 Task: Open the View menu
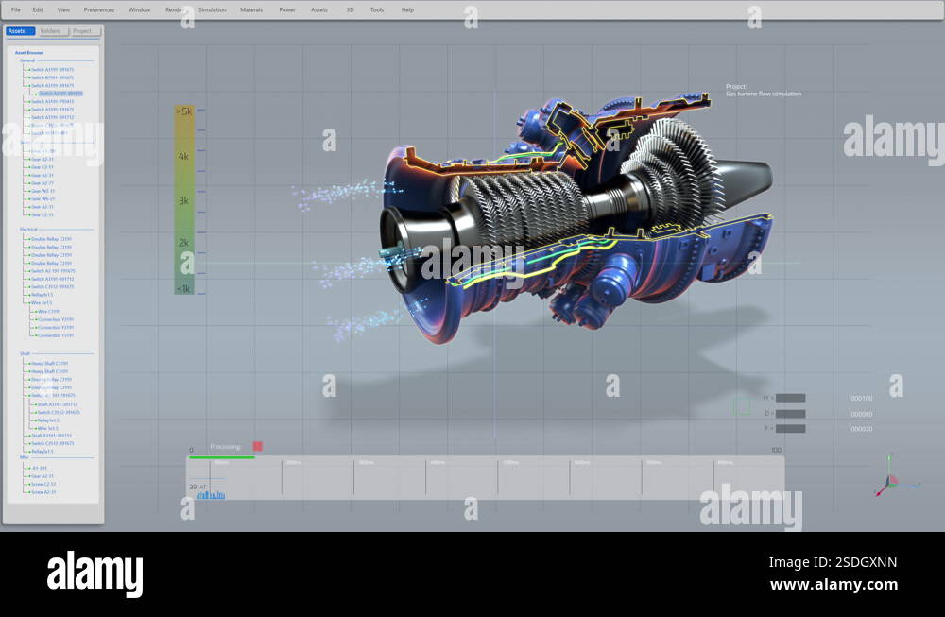(x=63, y=9)
